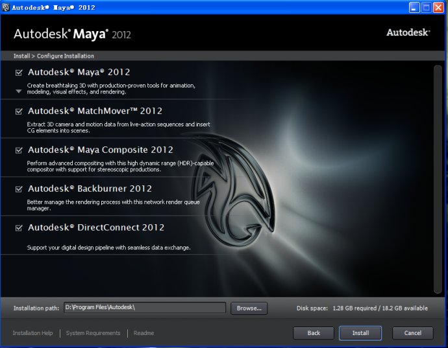Go Back to the previous step

tap(314, 333)
